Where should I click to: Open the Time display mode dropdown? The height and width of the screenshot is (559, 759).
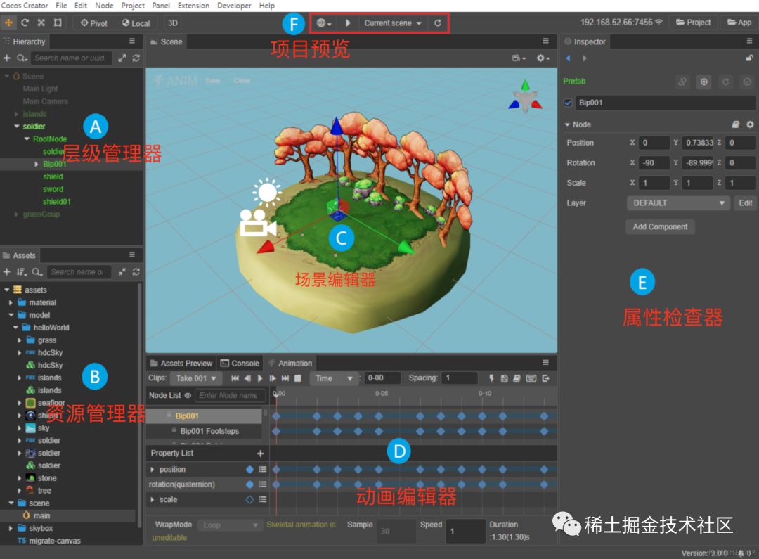click(334, 378)
